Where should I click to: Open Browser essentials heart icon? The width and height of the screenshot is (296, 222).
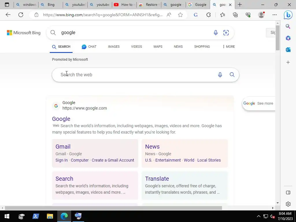click(248, 15)
